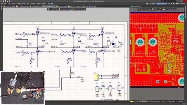This screenshot has width=187, height=105.
Task: Switch to the Home Page tab
Action: pos(92,6)
